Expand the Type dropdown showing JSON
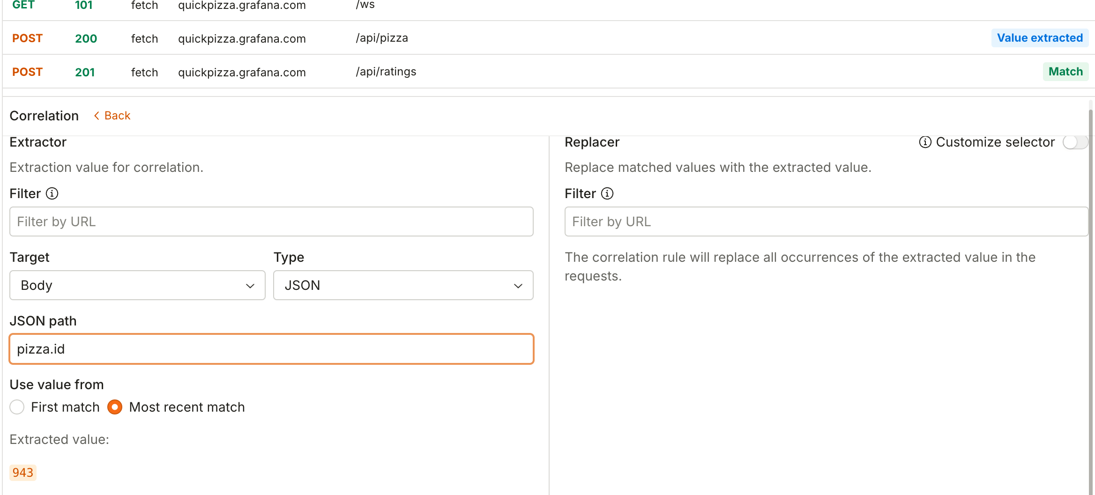 [x=403, y=285]
